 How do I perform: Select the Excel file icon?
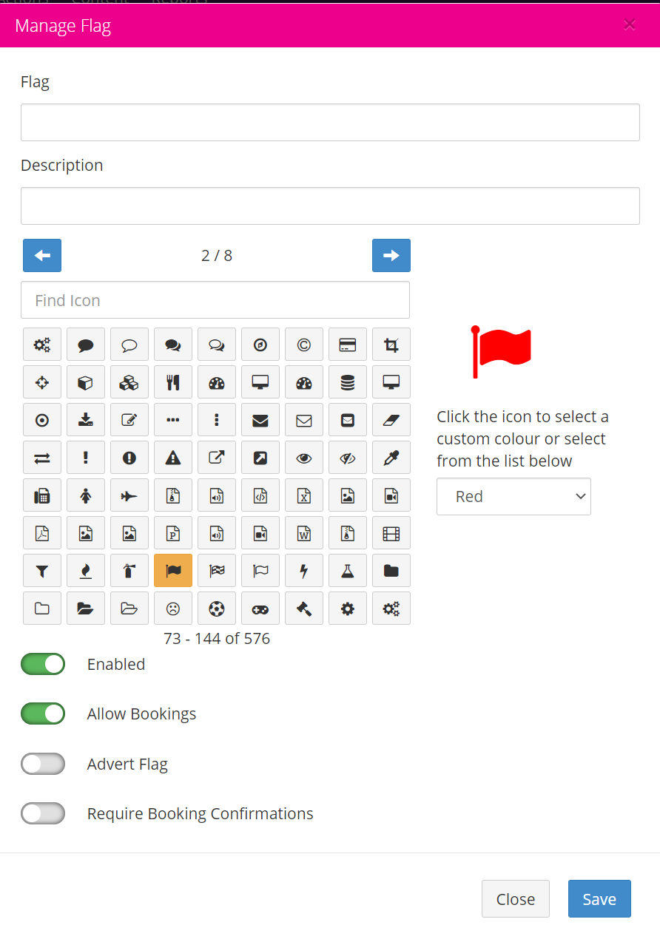[304, 495]
